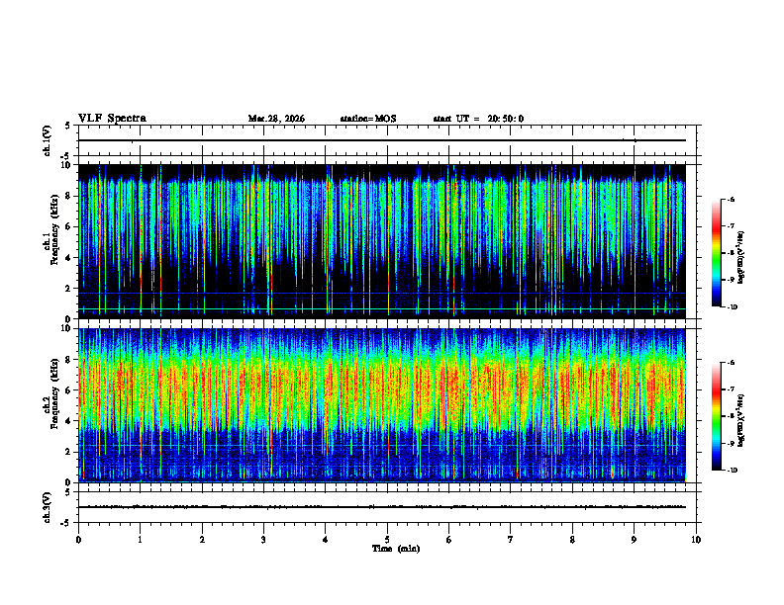Click time axis tick label '0'
This screenshot has width=784, height=605.
78,540
